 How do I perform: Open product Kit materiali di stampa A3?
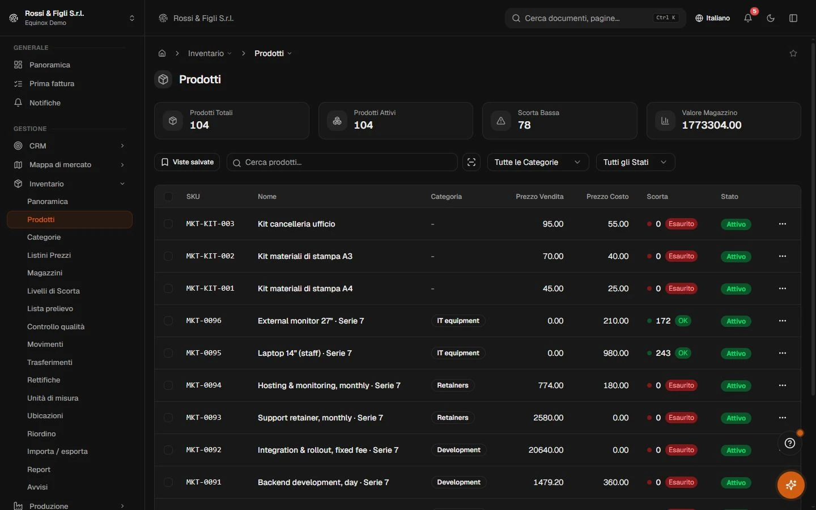point(305,256)
